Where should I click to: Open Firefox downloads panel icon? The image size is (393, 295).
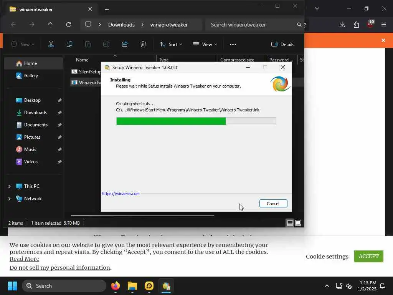(342, 25)
